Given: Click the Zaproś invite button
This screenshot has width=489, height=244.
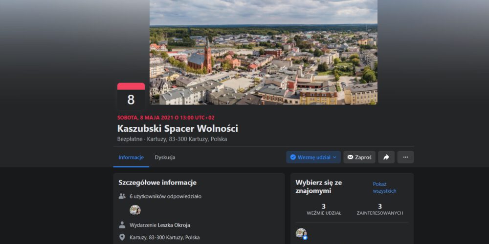Looking at the screenshot, I should pos(359,157).
